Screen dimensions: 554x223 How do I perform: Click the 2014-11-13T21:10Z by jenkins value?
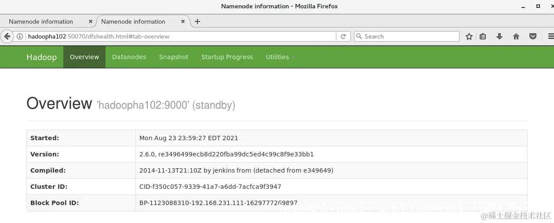click(236, 170)
